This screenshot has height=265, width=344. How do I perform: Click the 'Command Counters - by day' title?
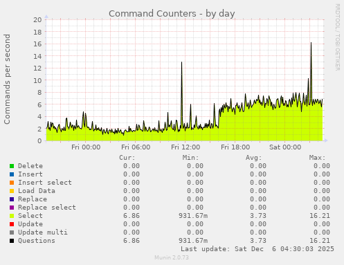(x=172, y=14)
